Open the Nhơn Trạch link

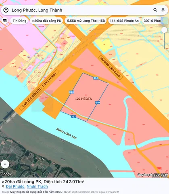[x=37, y=186]
